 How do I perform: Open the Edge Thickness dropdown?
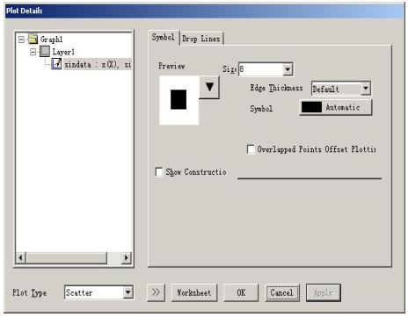(341, 89)
